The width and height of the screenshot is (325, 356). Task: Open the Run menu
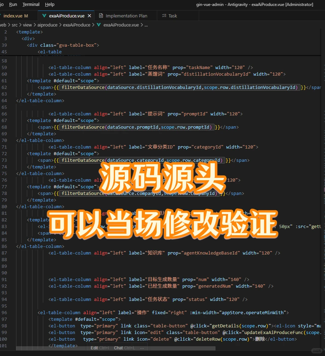coord(13,5)
